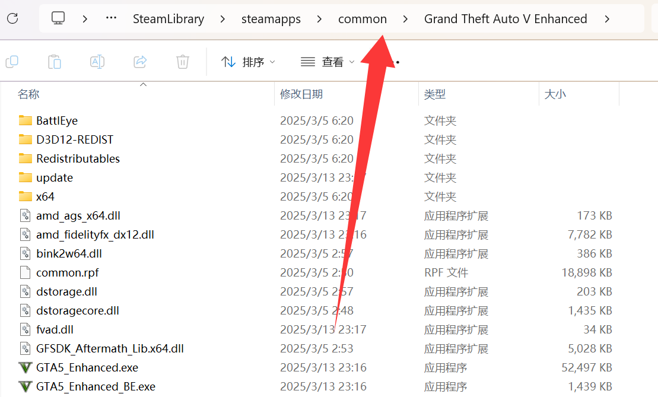
Task: Select the GTA5_Enhanced.exe application file
Action: (x=87, y=367)
